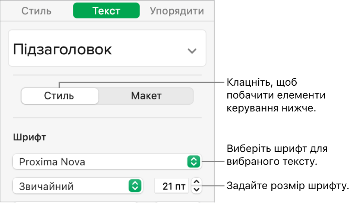353x203 pixels.
Task: Open the Proxima Nova font dropdown
Action: 101,162
